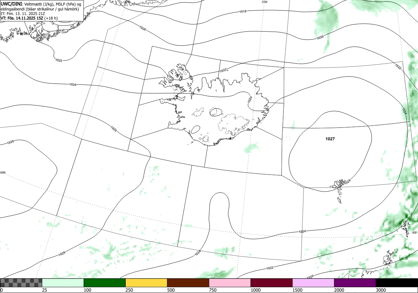The image size is (418, 293).
Task: Click the '1024' label over eastern Iceland
Action: 250,99
